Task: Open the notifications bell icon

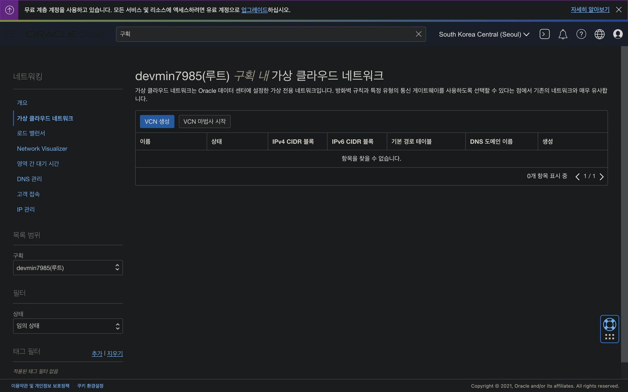Action: pos(563,34)
